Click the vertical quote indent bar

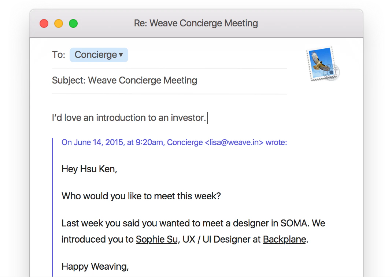coord(53,202)
